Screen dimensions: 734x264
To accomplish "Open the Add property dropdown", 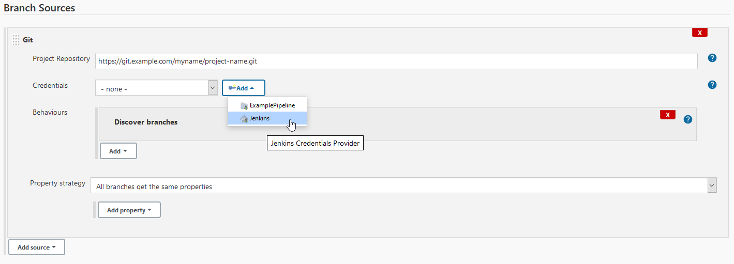I will 129,210.
